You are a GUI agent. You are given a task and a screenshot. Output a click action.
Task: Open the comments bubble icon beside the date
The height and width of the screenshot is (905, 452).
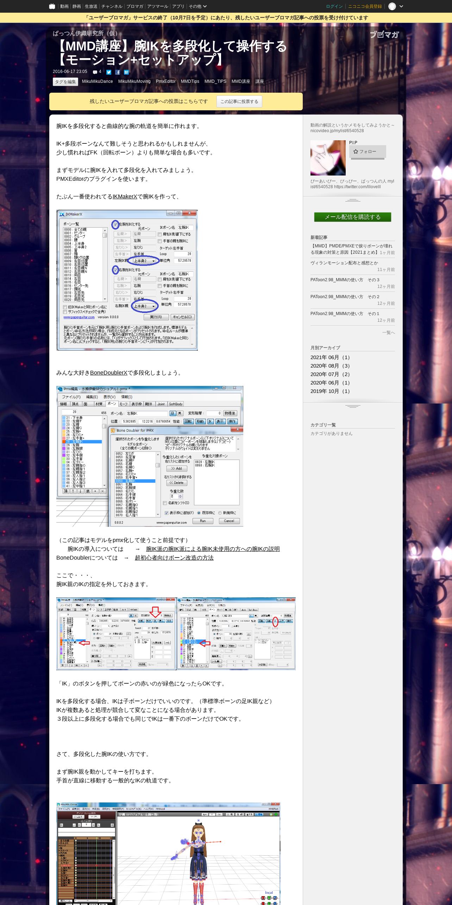tap(95, 72)
